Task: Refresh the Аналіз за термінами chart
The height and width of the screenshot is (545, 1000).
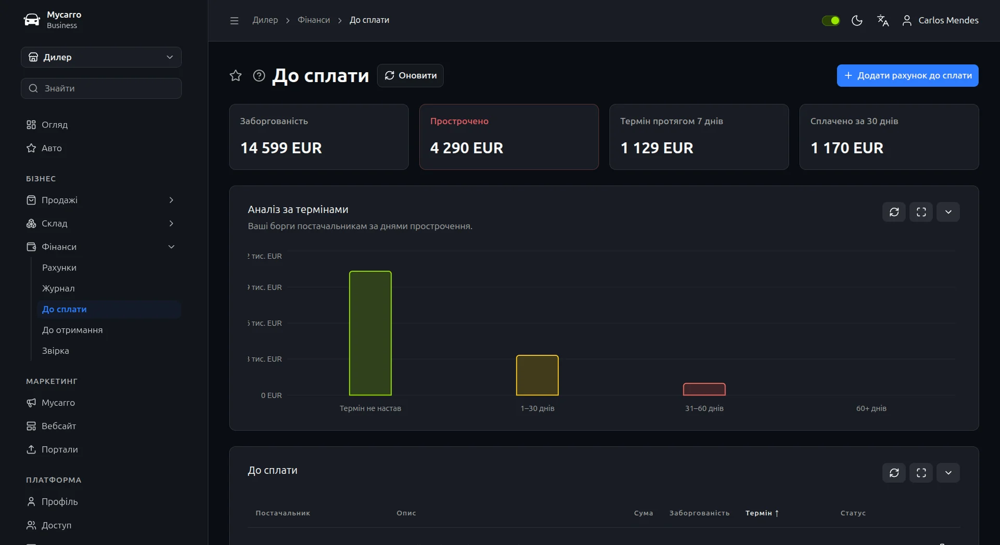Action: (894, 212)
